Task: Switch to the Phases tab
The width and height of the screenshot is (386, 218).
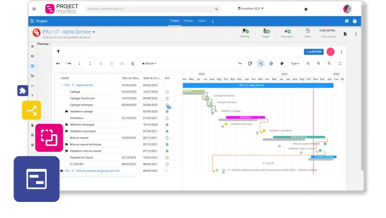Action: point(188,21)
